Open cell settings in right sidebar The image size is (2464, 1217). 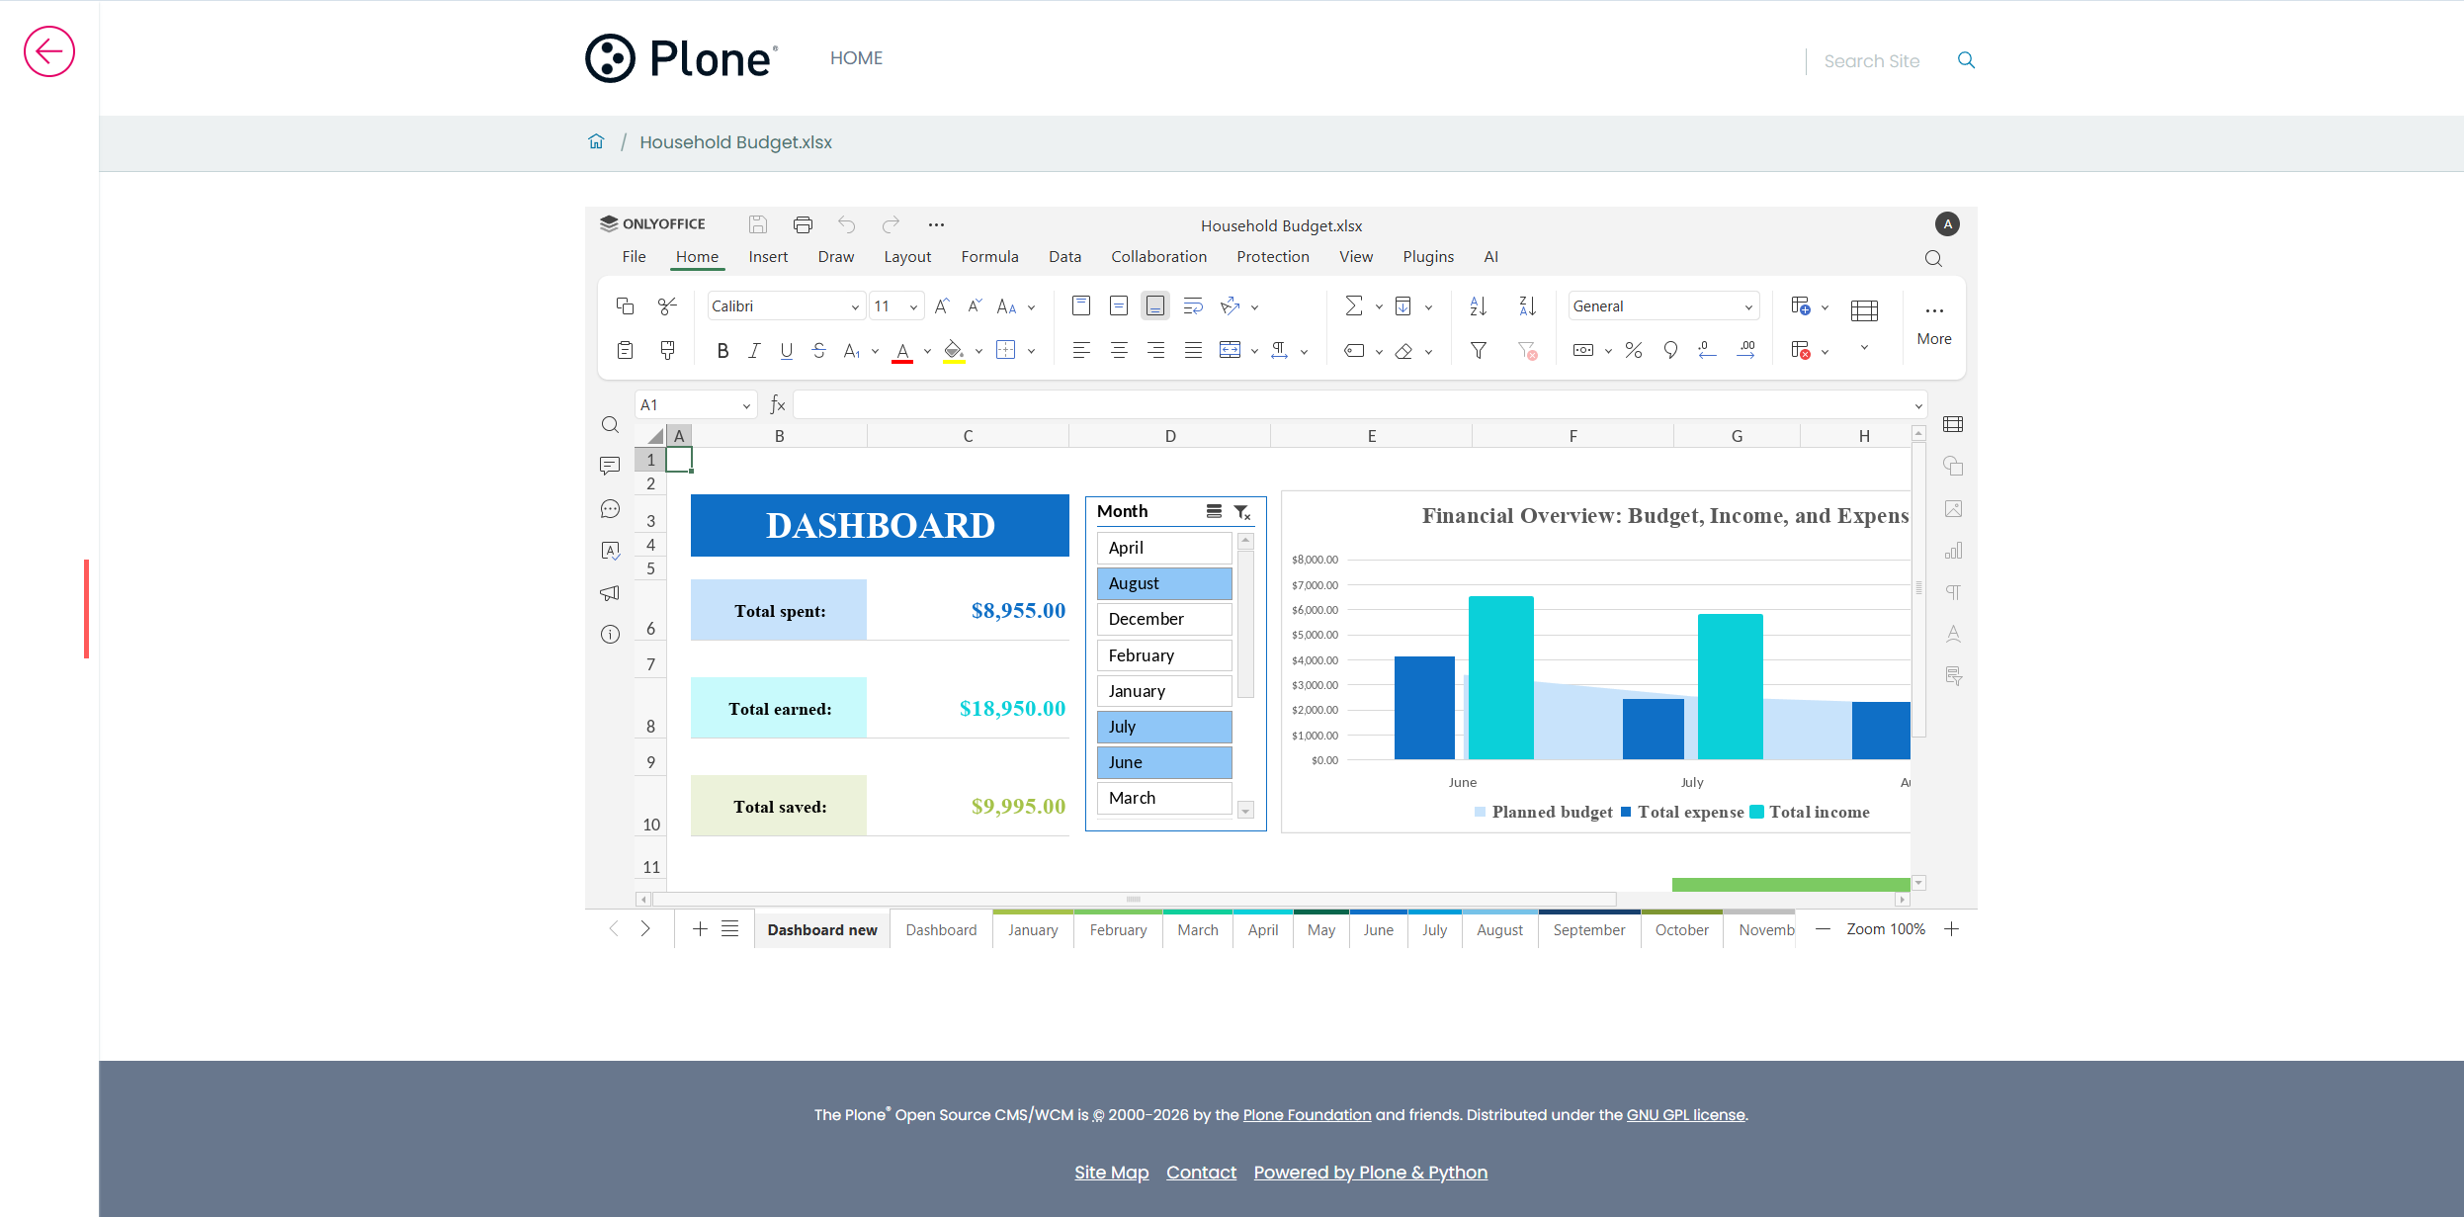[1953, 424]
